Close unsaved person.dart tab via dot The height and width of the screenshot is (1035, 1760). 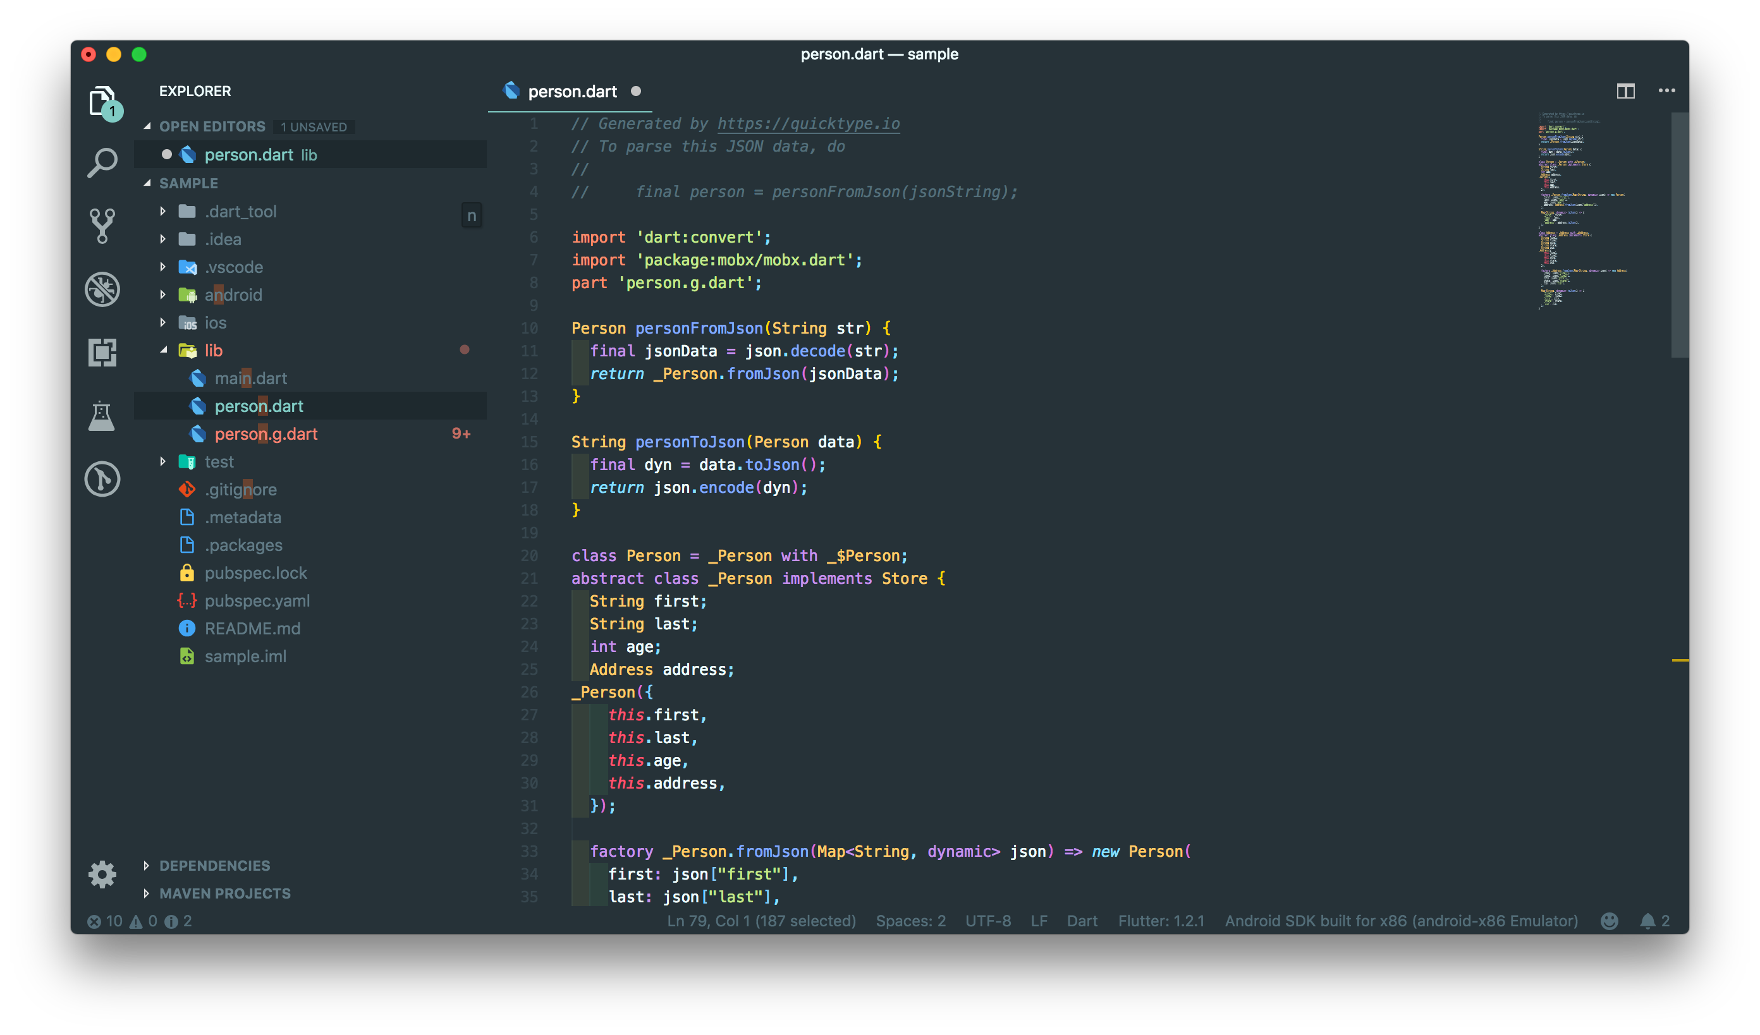635,91
